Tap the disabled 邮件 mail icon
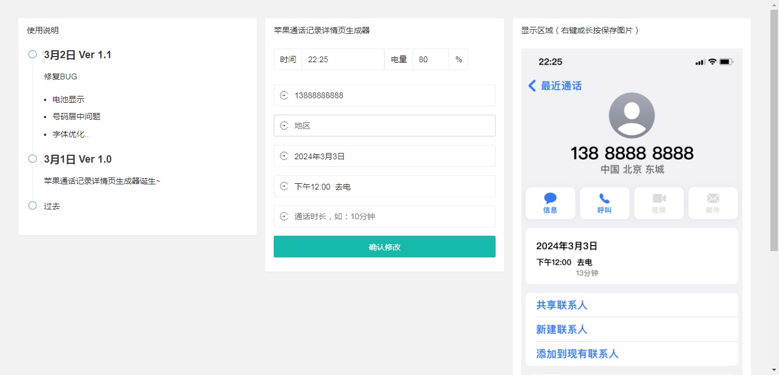This screenshot has height=375, width=779. point(713,203)
